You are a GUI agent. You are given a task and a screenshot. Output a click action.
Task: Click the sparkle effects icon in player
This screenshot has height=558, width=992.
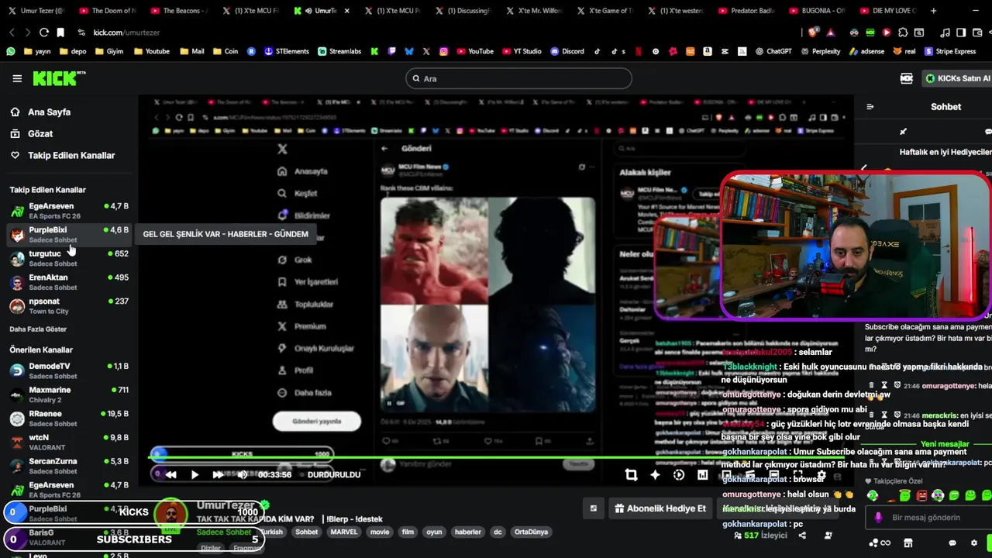(655, 475)
